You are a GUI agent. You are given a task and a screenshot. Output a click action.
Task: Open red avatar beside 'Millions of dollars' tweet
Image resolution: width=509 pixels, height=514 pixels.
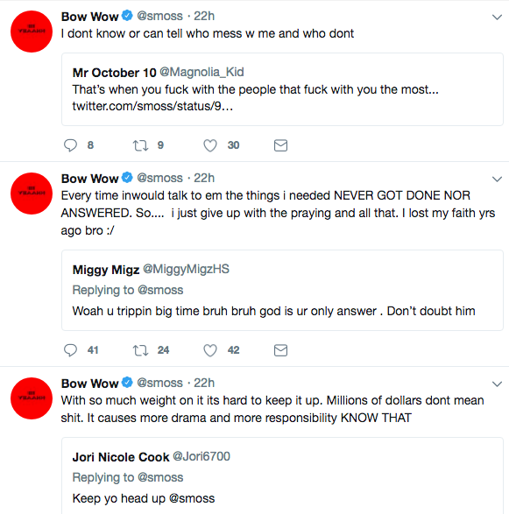point(32,398)
